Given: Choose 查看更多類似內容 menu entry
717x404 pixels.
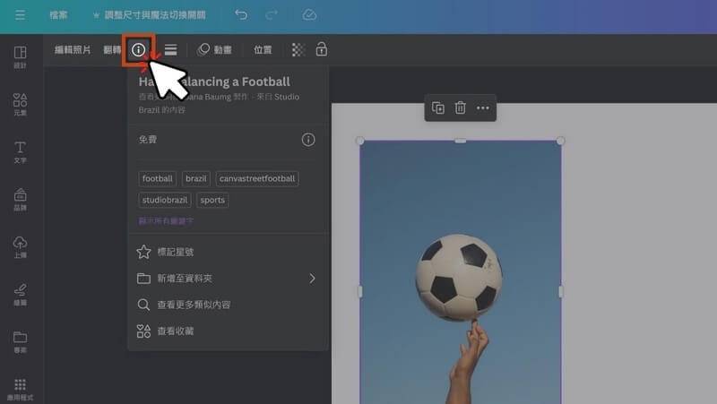Looking at the screenshot, I should pyautogui.click(x=194, y=305).
